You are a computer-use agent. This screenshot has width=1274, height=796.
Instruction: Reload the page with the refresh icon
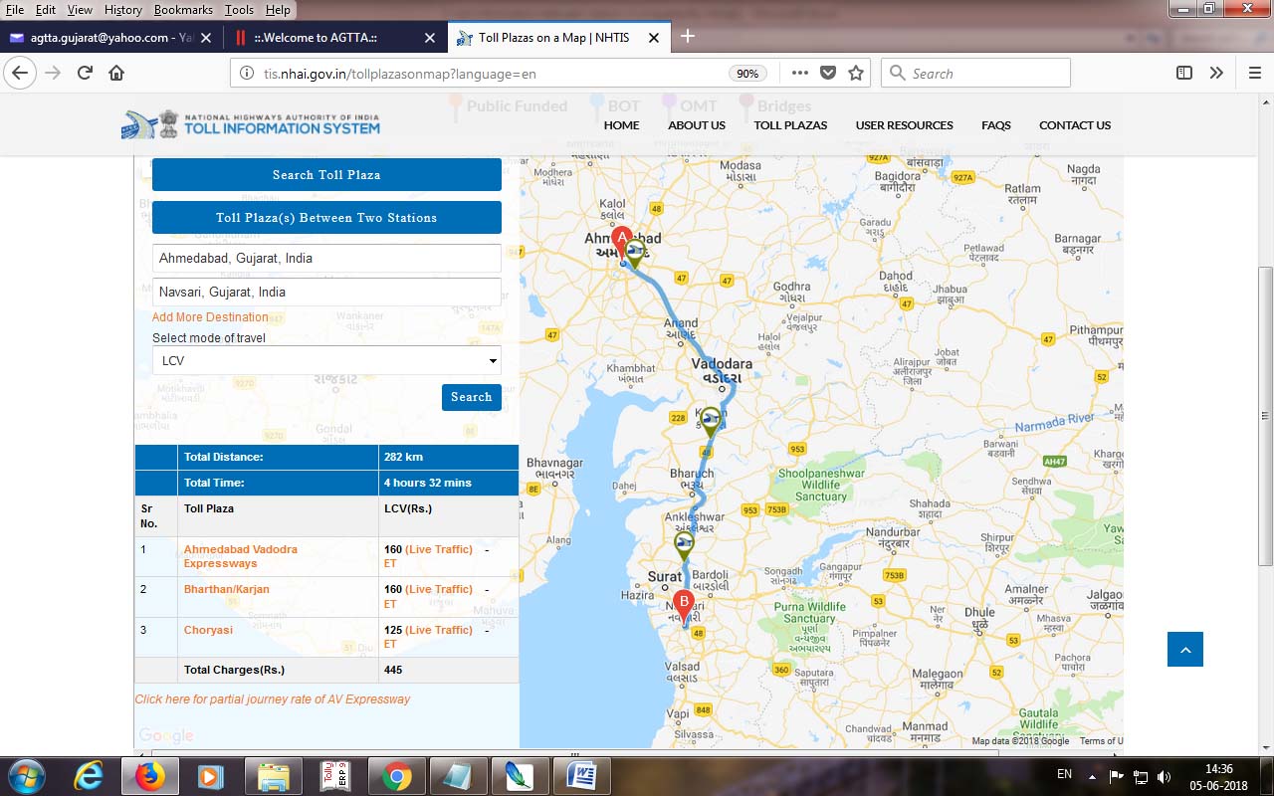[85, 73]
